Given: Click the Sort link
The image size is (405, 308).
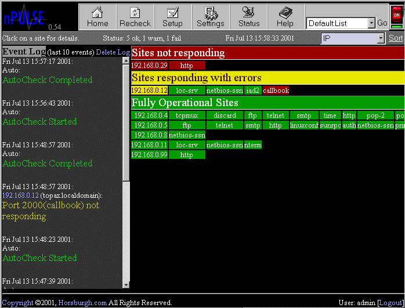Looking at the screenshot, I should [396, 38].
